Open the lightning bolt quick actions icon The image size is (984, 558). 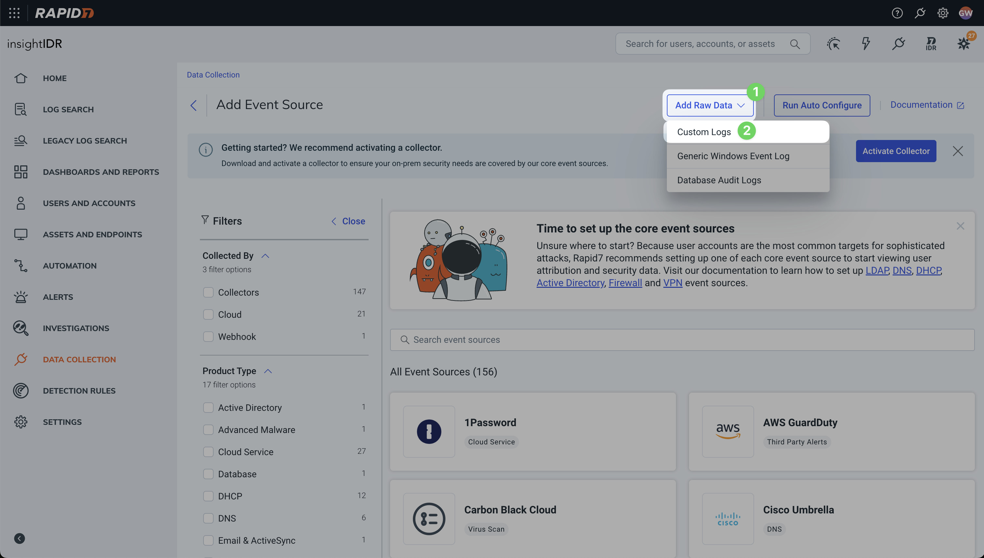click(866, 44)
